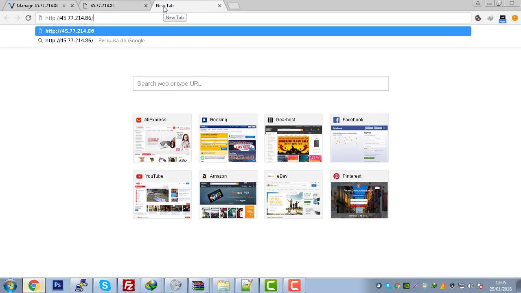
Task: Open the AliExpress shortcut thumbnail
Action: click(162, 138)
